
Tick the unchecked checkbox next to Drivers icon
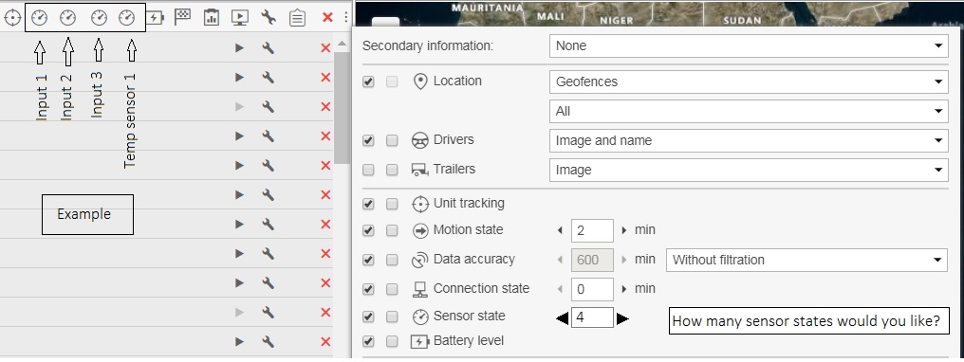392,140
